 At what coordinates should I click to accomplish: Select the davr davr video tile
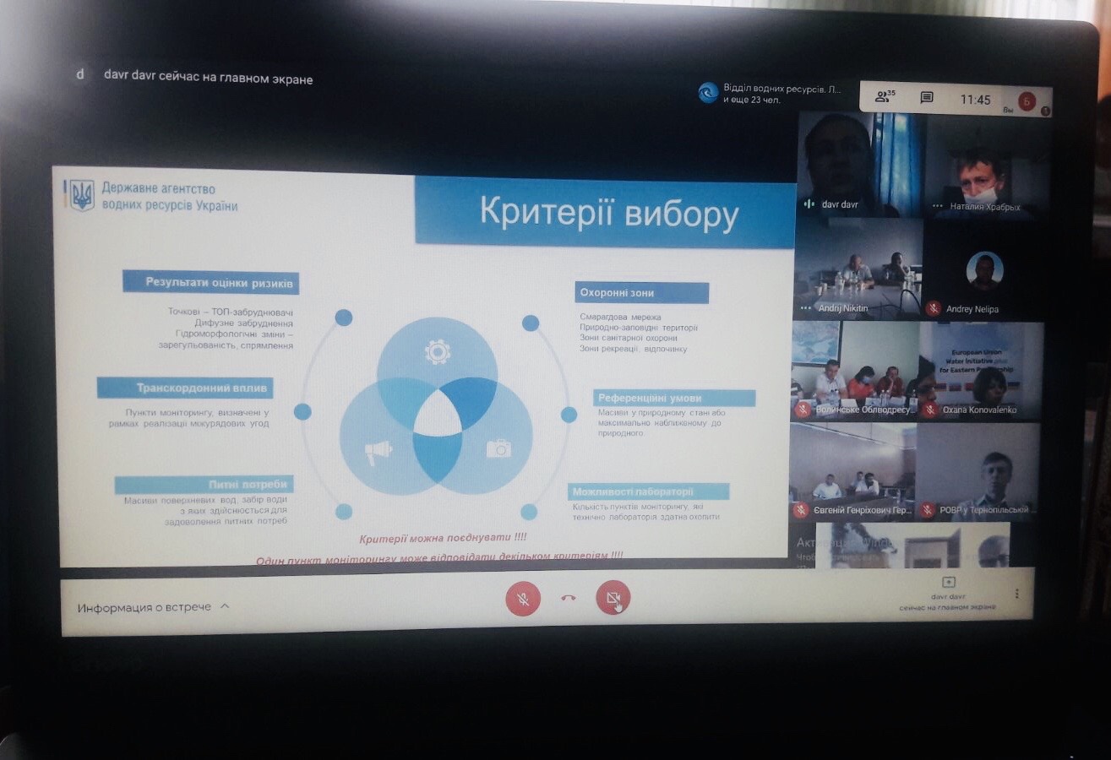click(x=860, y=165)
